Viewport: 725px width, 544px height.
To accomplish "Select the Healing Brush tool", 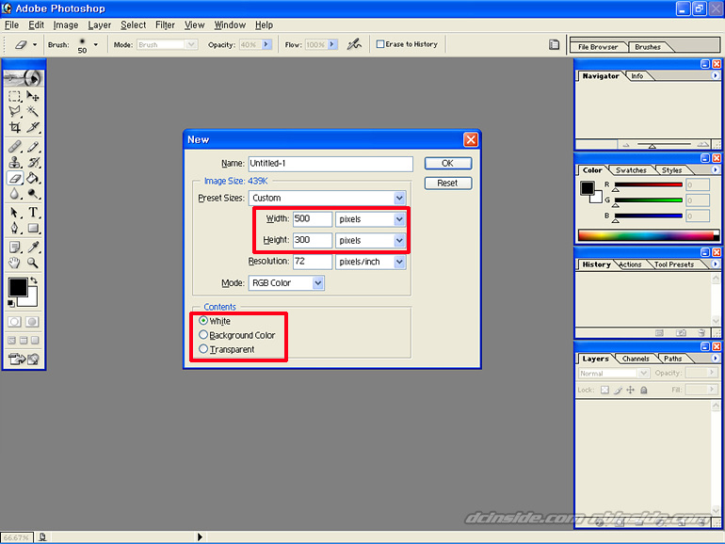I will (15, 147).
